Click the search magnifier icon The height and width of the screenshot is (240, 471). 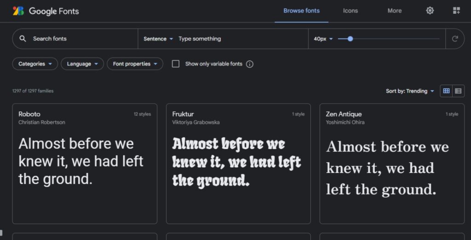(x=23, y=39)
